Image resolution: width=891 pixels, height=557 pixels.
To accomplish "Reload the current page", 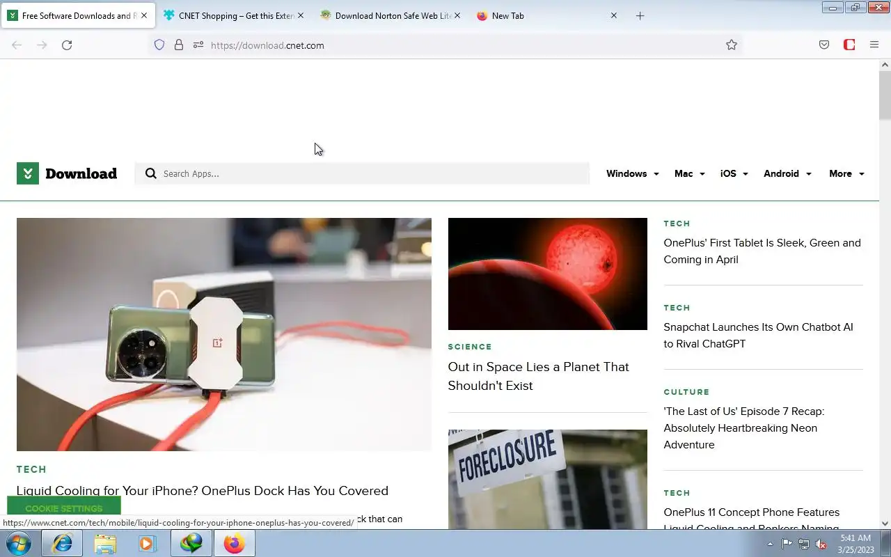I will point(67,45).
